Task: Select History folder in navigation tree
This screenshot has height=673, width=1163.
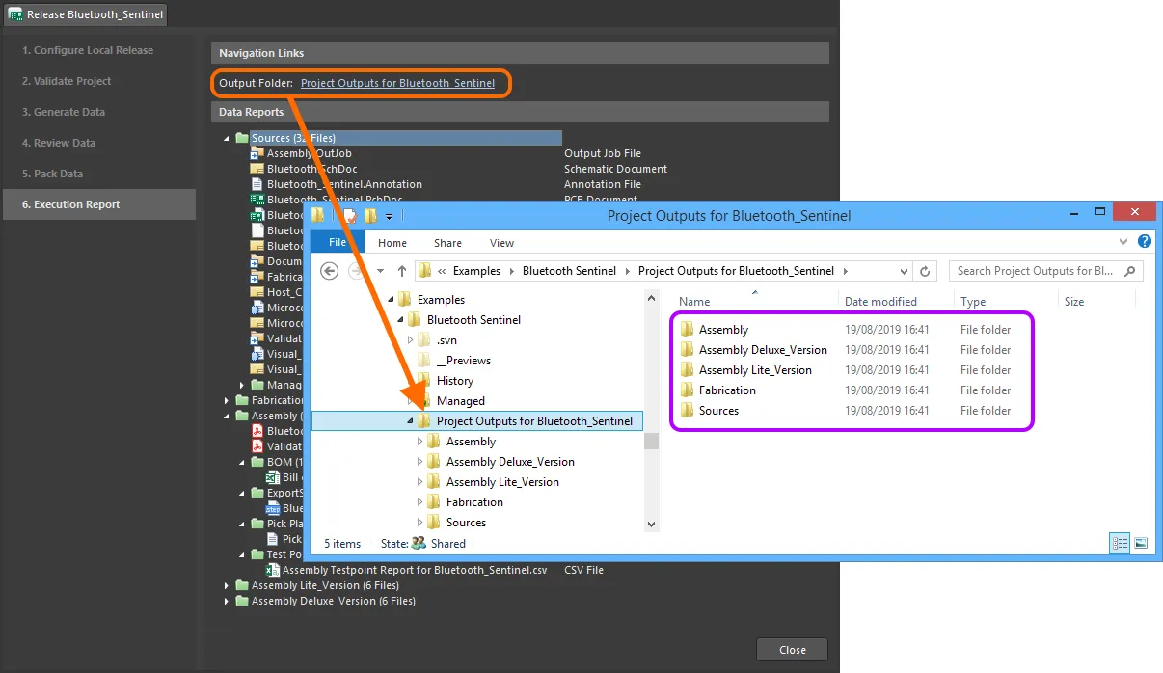Action: [454, 381]
